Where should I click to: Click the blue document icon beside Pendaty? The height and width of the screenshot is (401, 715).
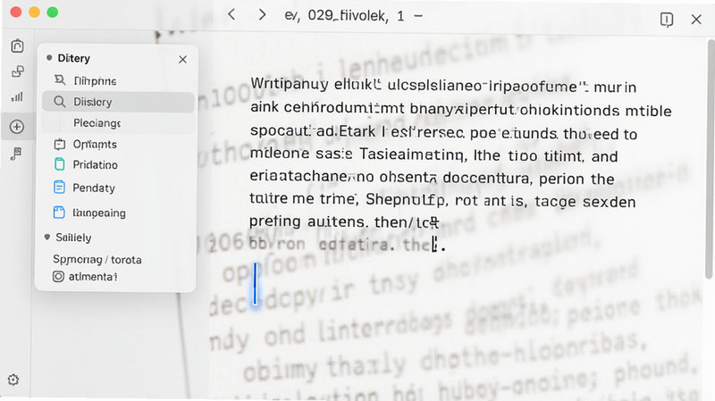click(x=59, y=187)
